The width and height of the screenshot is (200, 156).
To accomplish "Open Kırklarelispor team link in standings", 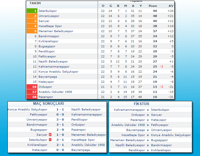I will [x=48, y=41].
